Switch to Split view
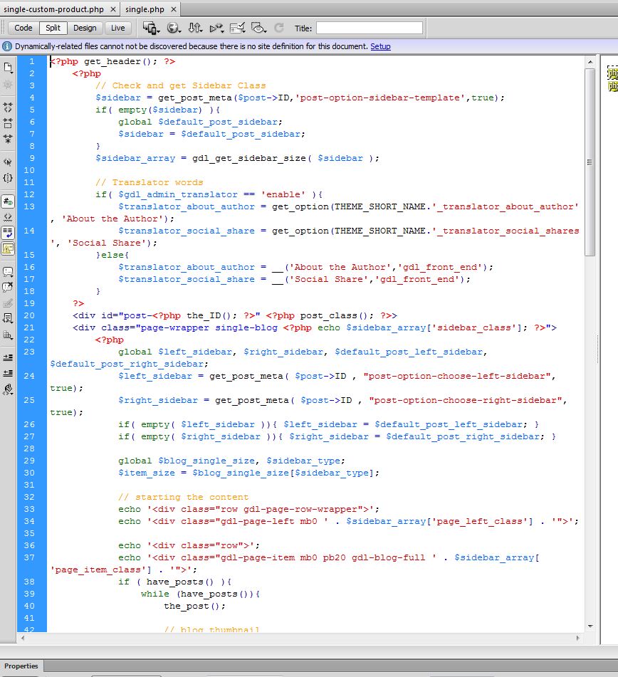The width and height of the screenshot is (618, 677). (53, 28)
